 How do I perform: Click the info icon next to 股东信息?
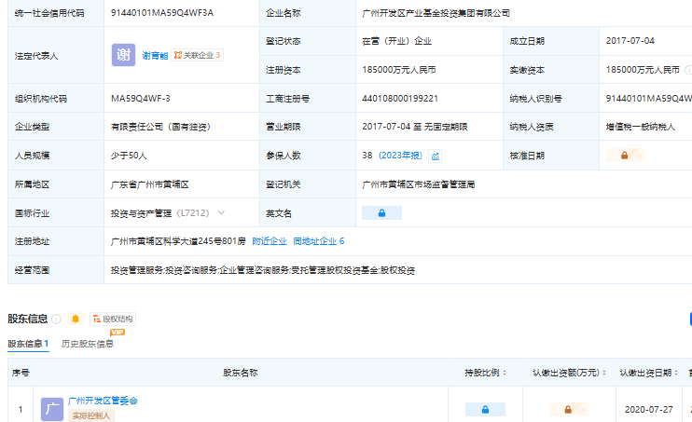[x=57, y=319]
